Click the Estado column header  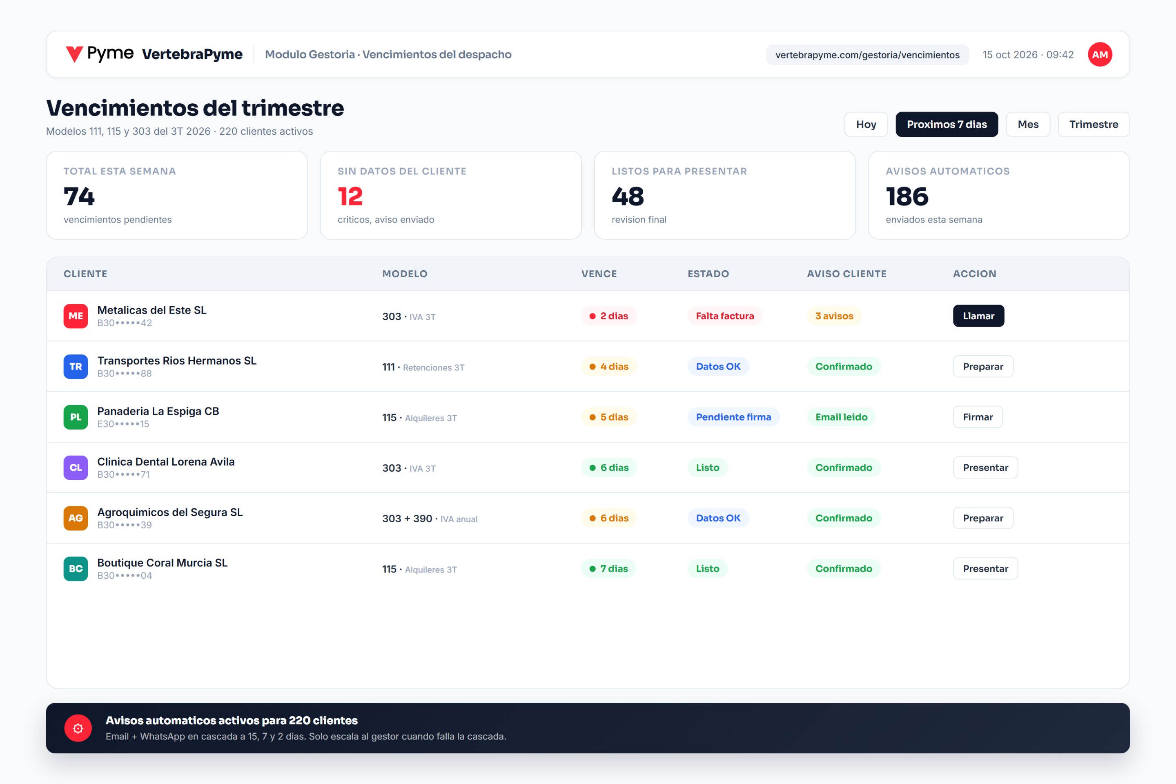coord(708,274)
